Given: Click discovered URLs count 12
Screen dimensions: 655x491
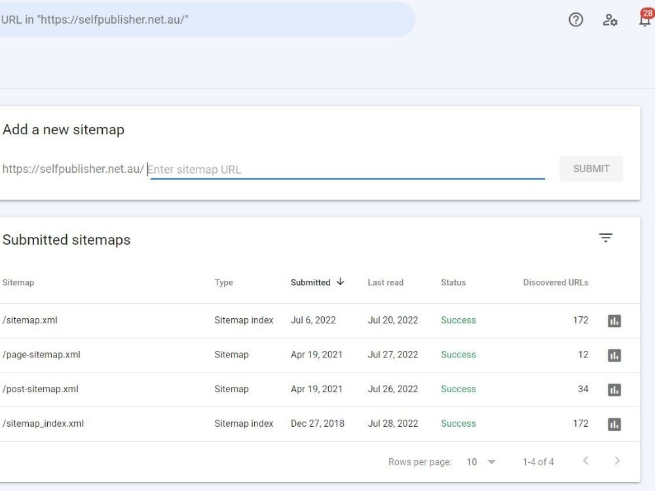Looking at the screenshot, I should coord(583,354).
